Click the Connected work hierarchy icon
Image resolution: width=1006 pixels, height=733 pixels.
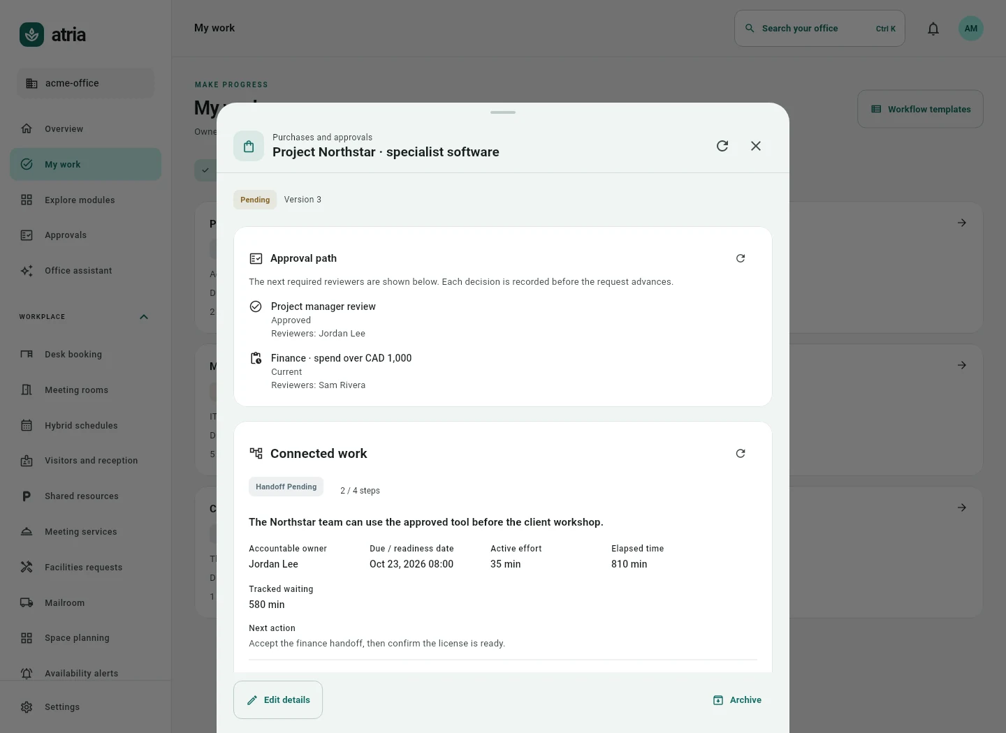click(x=256, y=453)
